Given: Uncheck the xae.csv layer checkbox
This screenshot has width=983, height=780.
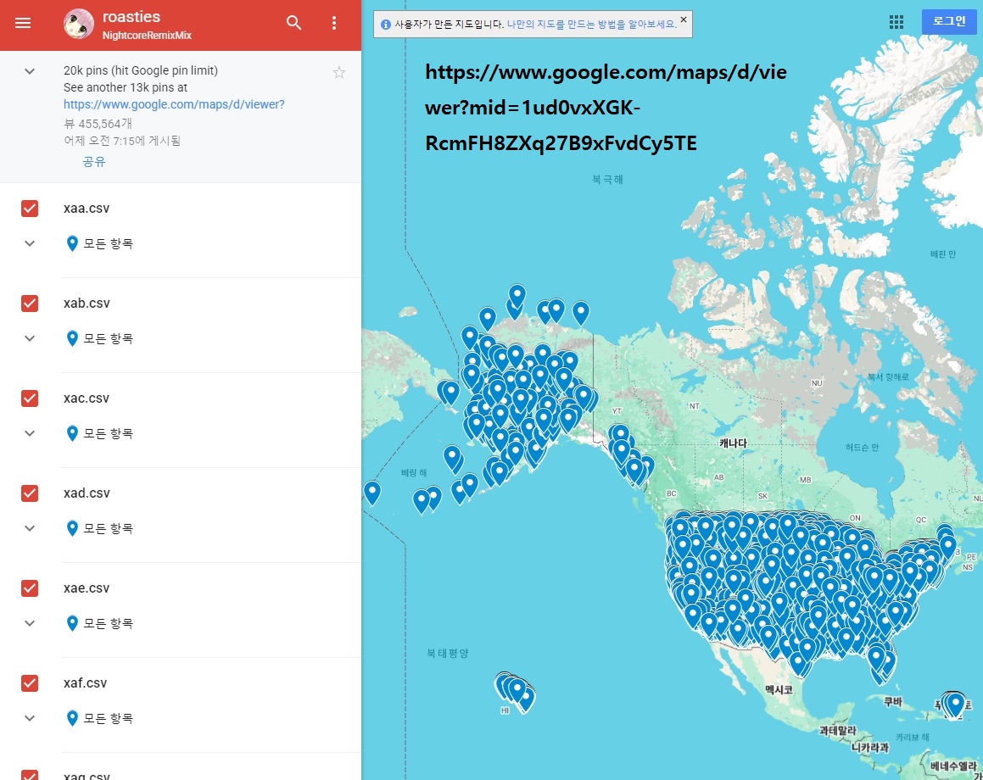Looking at the screenshot, I should [30, 588].
